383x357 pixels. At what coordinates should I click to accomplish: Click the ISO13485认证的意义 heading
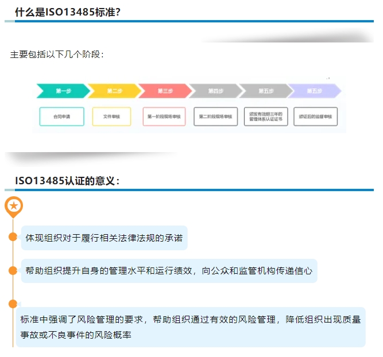point(67,181)
